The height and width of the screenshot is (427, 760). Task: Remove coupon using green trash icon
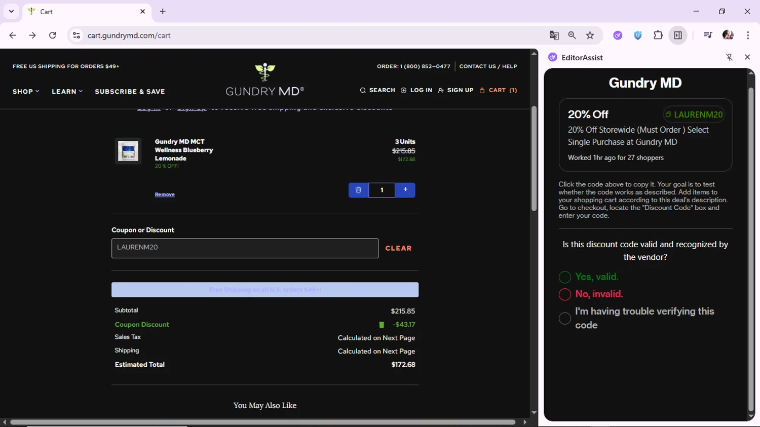coord(382,325)
